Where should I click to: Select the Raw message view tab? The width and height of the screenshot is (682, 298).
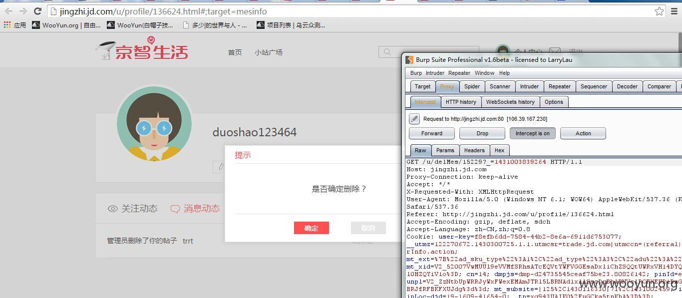tap(421, 150)
